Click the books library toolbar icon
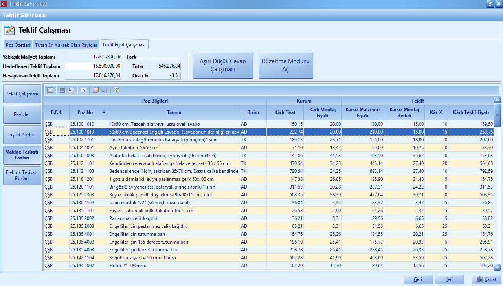Viewport: 503px width, 286px height. point(95,90)
